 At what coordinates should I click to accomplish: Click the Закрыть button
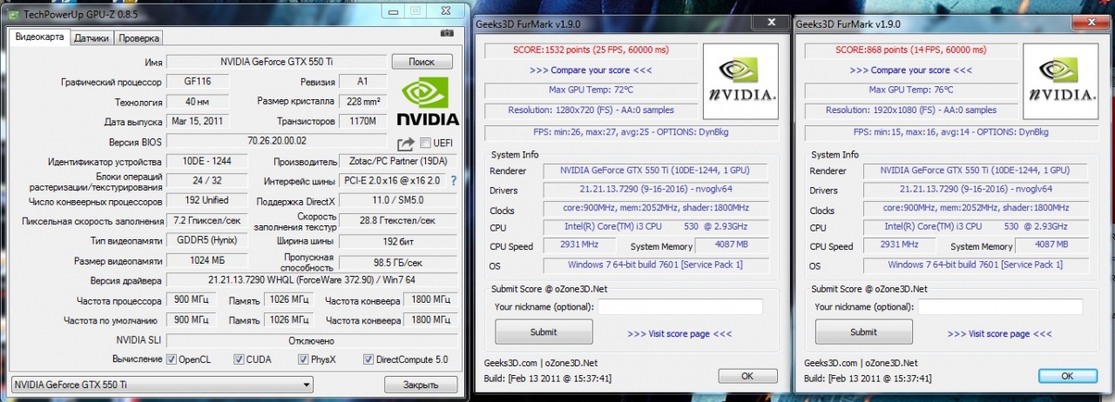pyautogui.click(x=421, y=385)
